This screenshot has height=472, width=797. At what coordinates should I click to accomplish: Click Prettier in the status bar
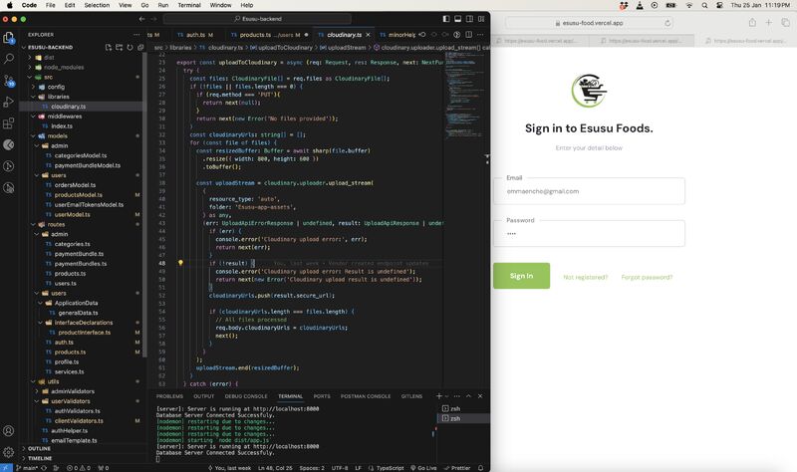point(457,468)
